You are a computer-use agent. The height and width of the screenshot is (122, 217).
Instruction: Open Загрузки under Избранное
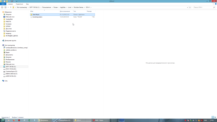(8, 14)
